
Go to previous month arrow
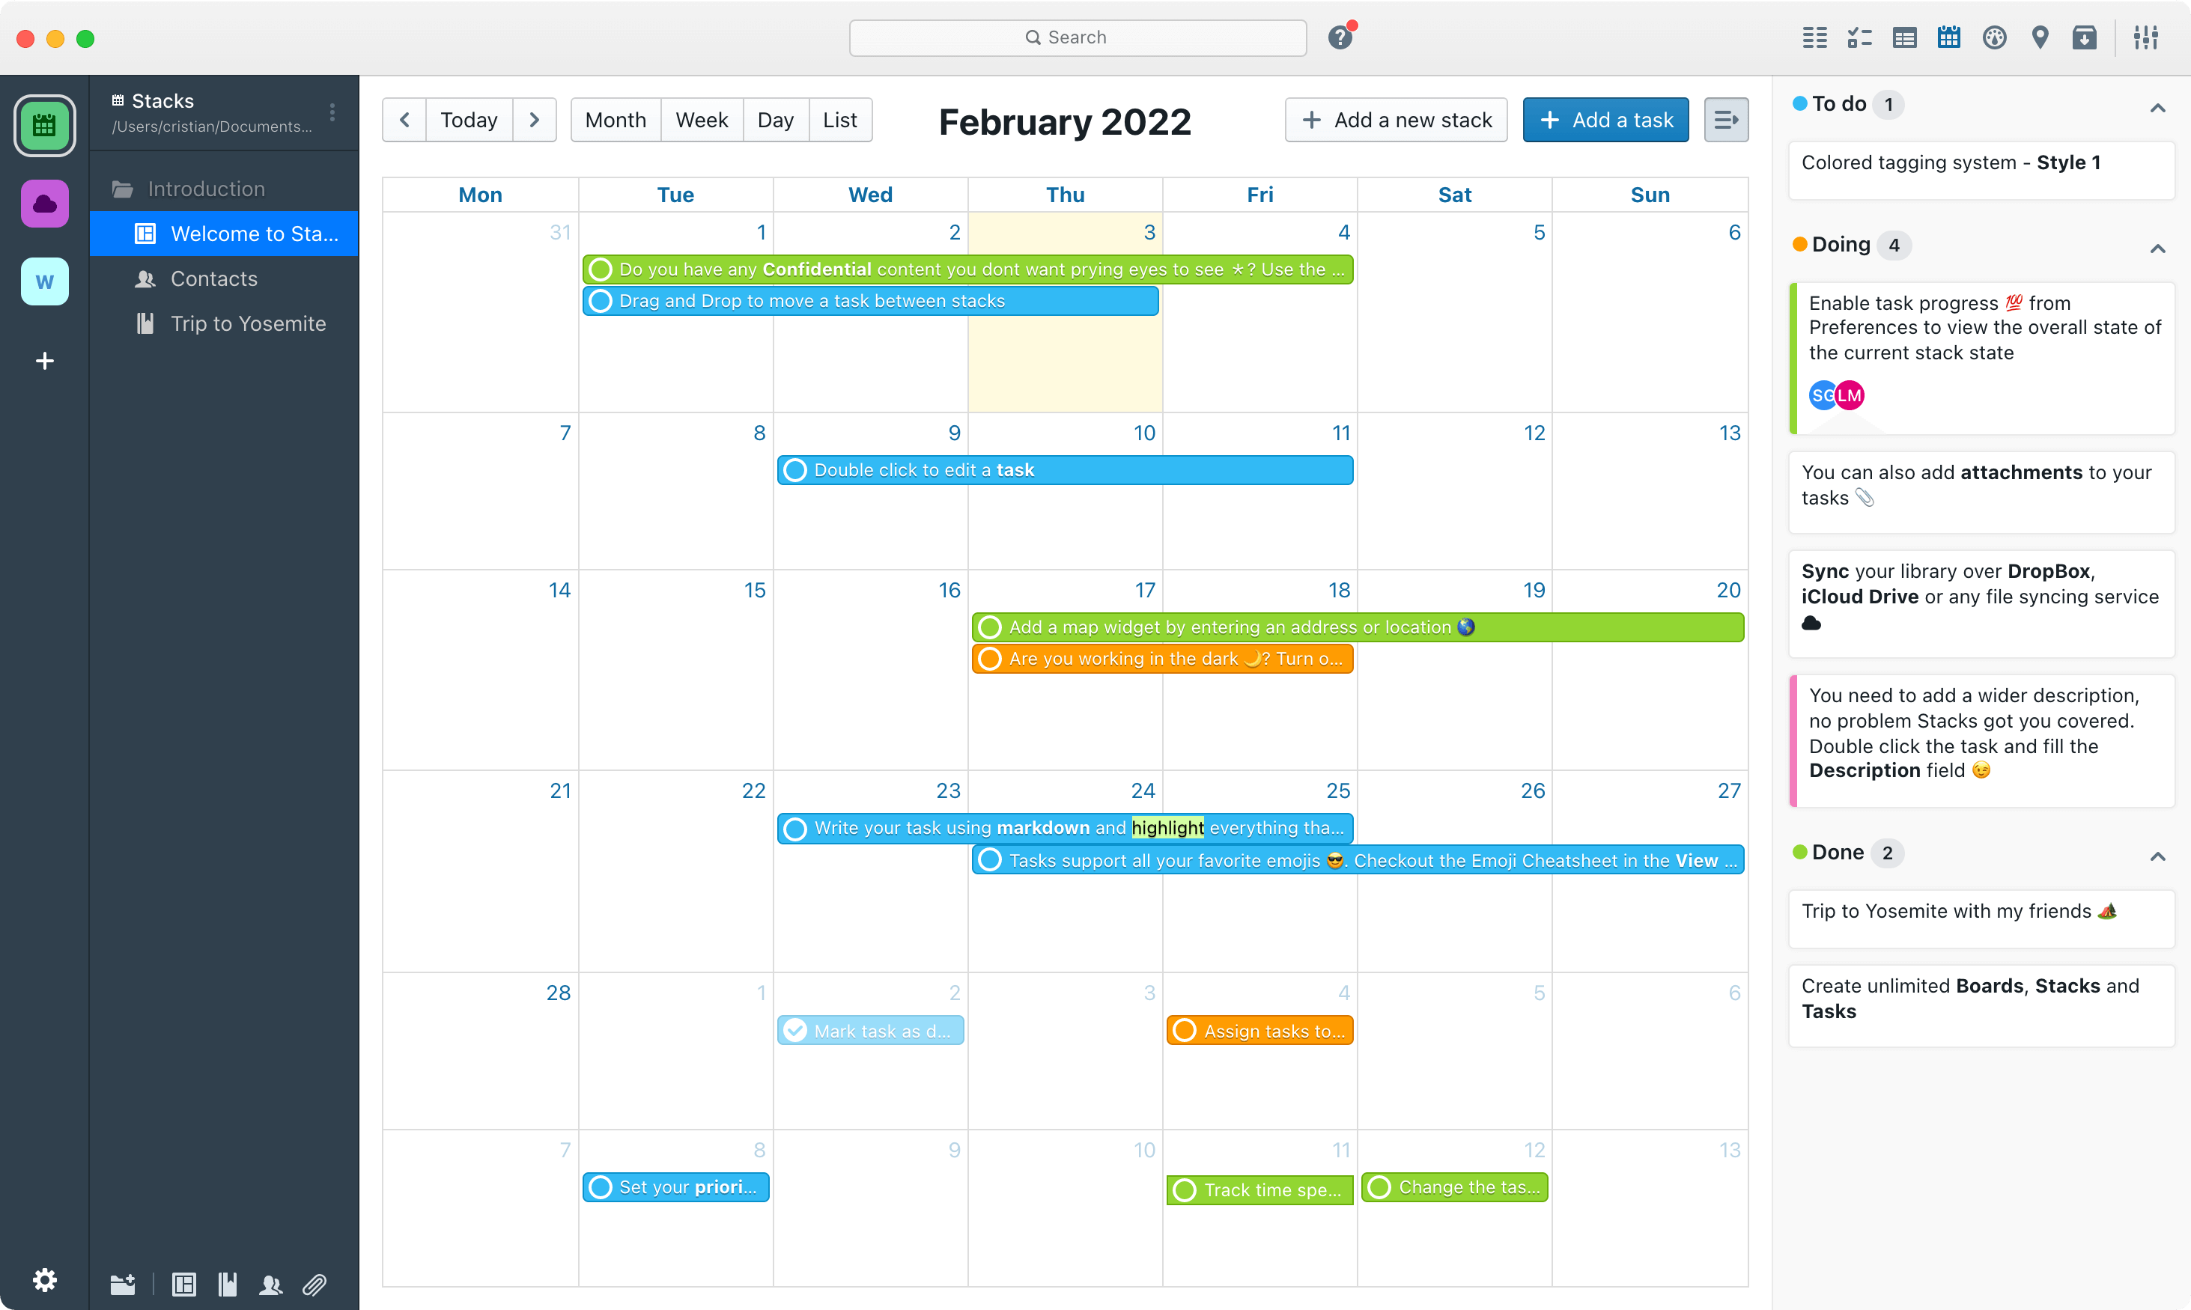tap(404, 120)
